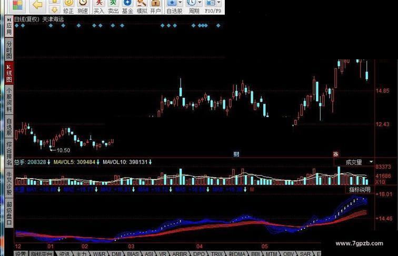Click the 14.85 price axis label

382,91
